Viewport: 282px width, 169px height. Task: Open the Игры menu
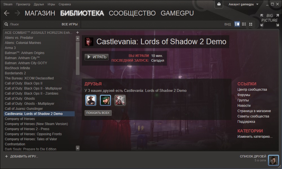coord(51,4)
